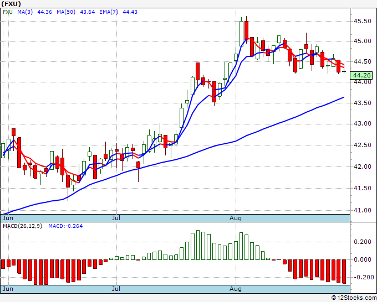Click the 0.000 MACD axis label

(363, 259)
